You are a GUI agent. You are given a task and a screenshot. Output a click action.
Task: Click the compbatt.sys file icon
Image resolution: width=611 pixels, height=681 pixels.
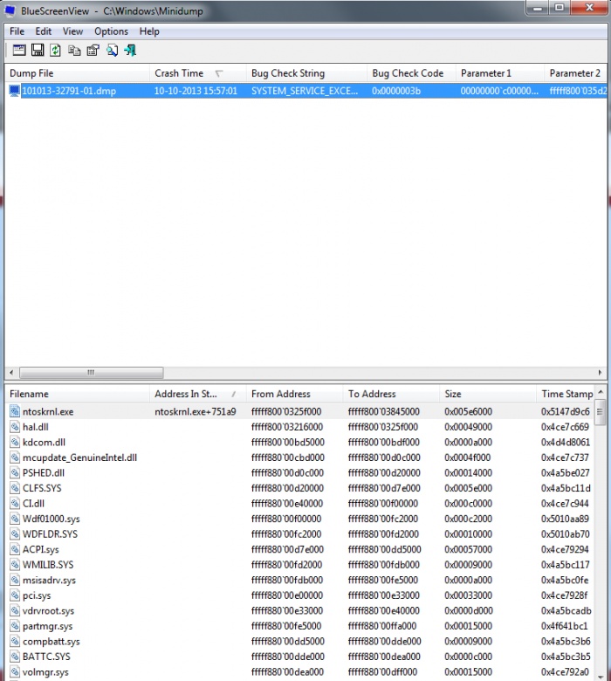[15, 641]
